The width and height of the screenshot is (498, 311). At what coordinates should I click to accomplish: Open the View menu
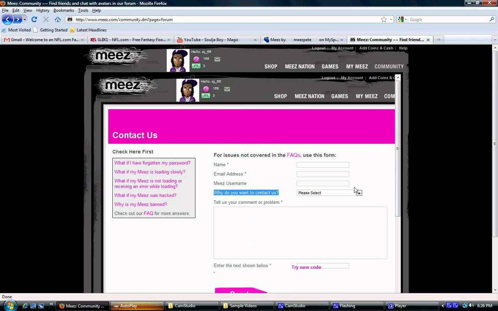pos(28,10)
